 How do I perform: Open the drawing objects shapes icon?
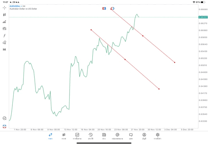[5, 42]
